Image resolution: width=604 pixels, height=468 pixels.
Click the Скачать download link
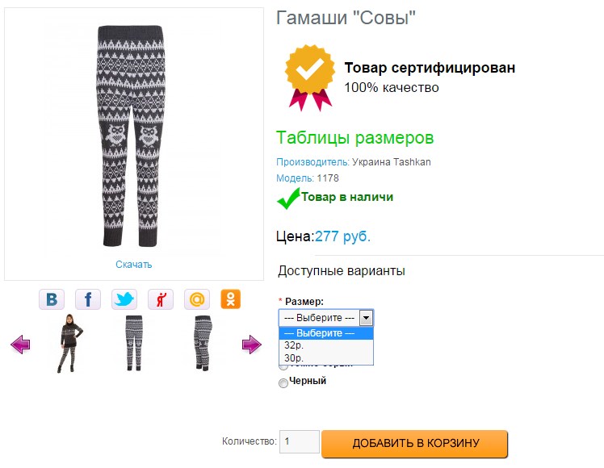[x=133, y=265]
